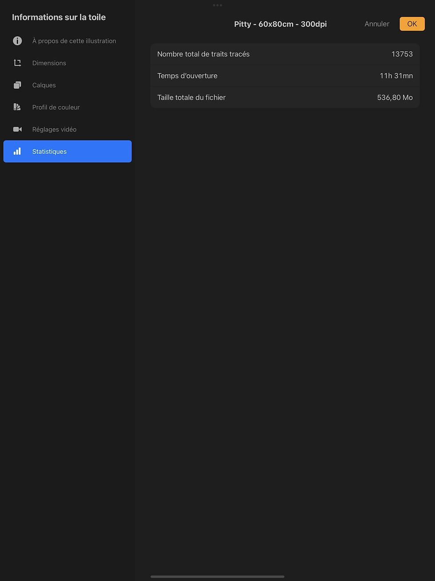Click the canvas title Pitty - 60x80cm - 300dpi

pos(281,24)
